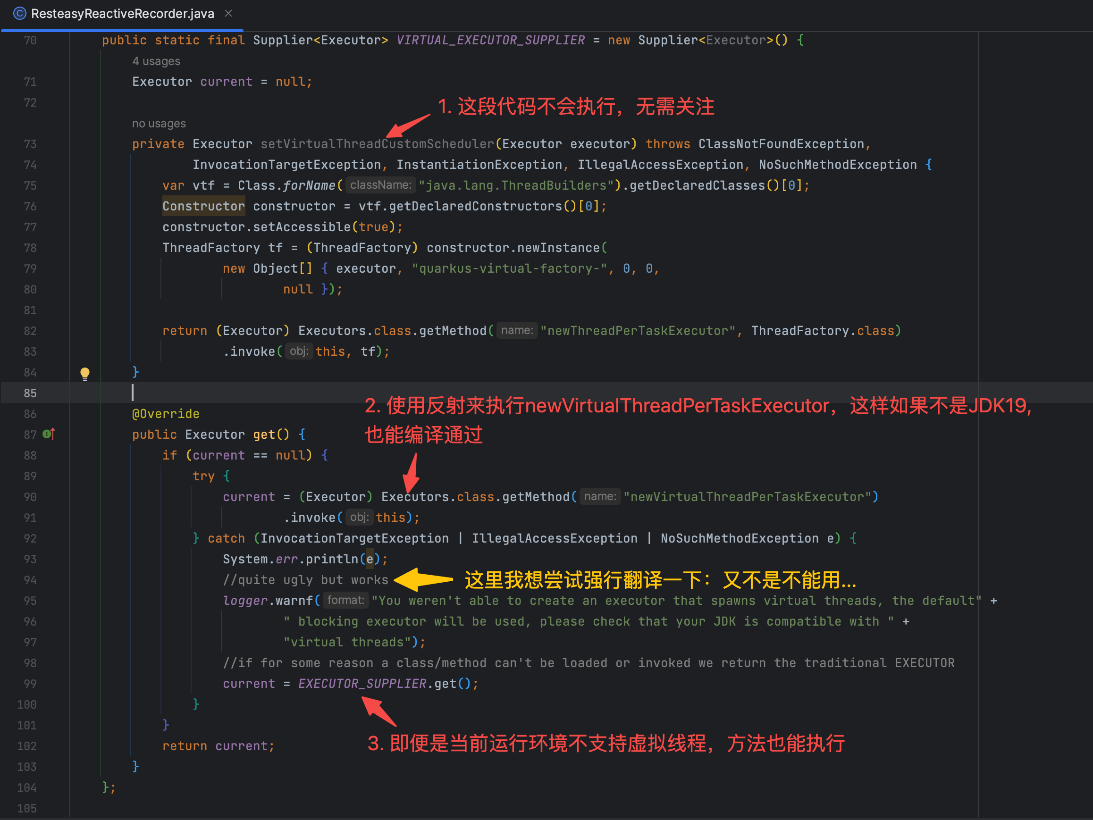The image size is (1093, 820).
Task: Click the @Override annotation
Action: [x=166, y=413]
